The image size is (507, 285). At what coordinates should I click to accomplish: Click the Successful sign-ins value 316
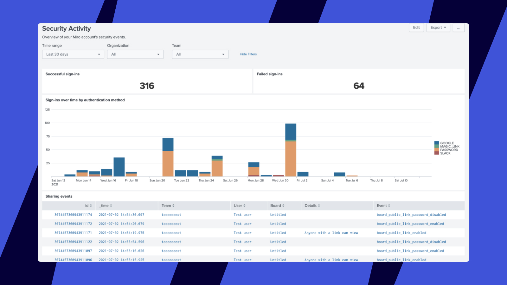tap(147, 86)
